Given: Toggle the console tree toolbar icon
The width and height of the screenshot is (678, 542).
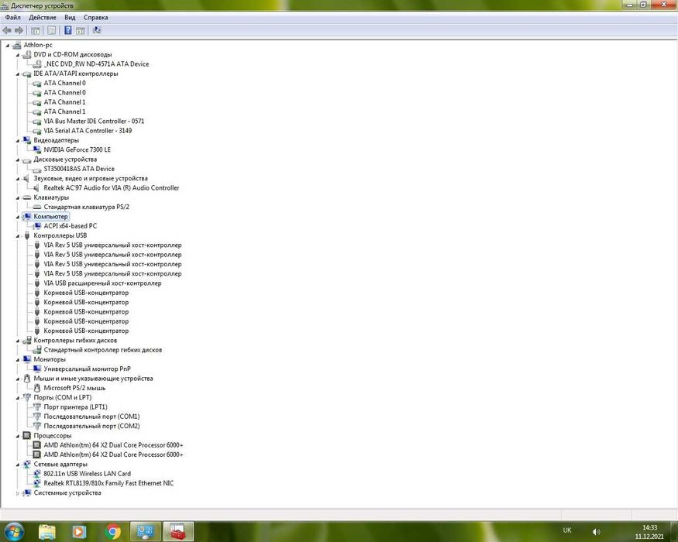Looking at the screenshot, I should [x=36, y=30].
